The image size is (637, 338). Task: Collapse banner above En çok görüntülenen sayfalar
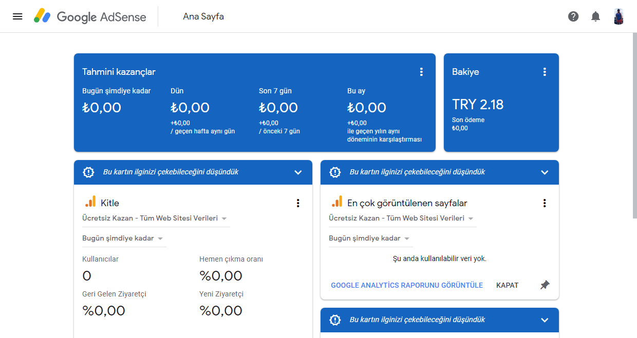(545, 172)
